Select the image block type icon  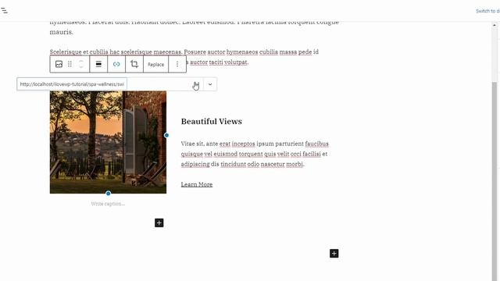(x=59, y=64)
